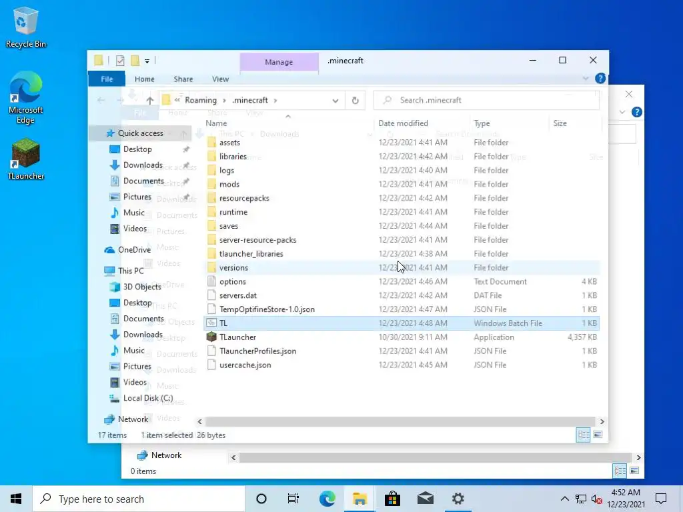Click the New Folder icon in title bar
The image size is (683, 512).
pos(135,61)
